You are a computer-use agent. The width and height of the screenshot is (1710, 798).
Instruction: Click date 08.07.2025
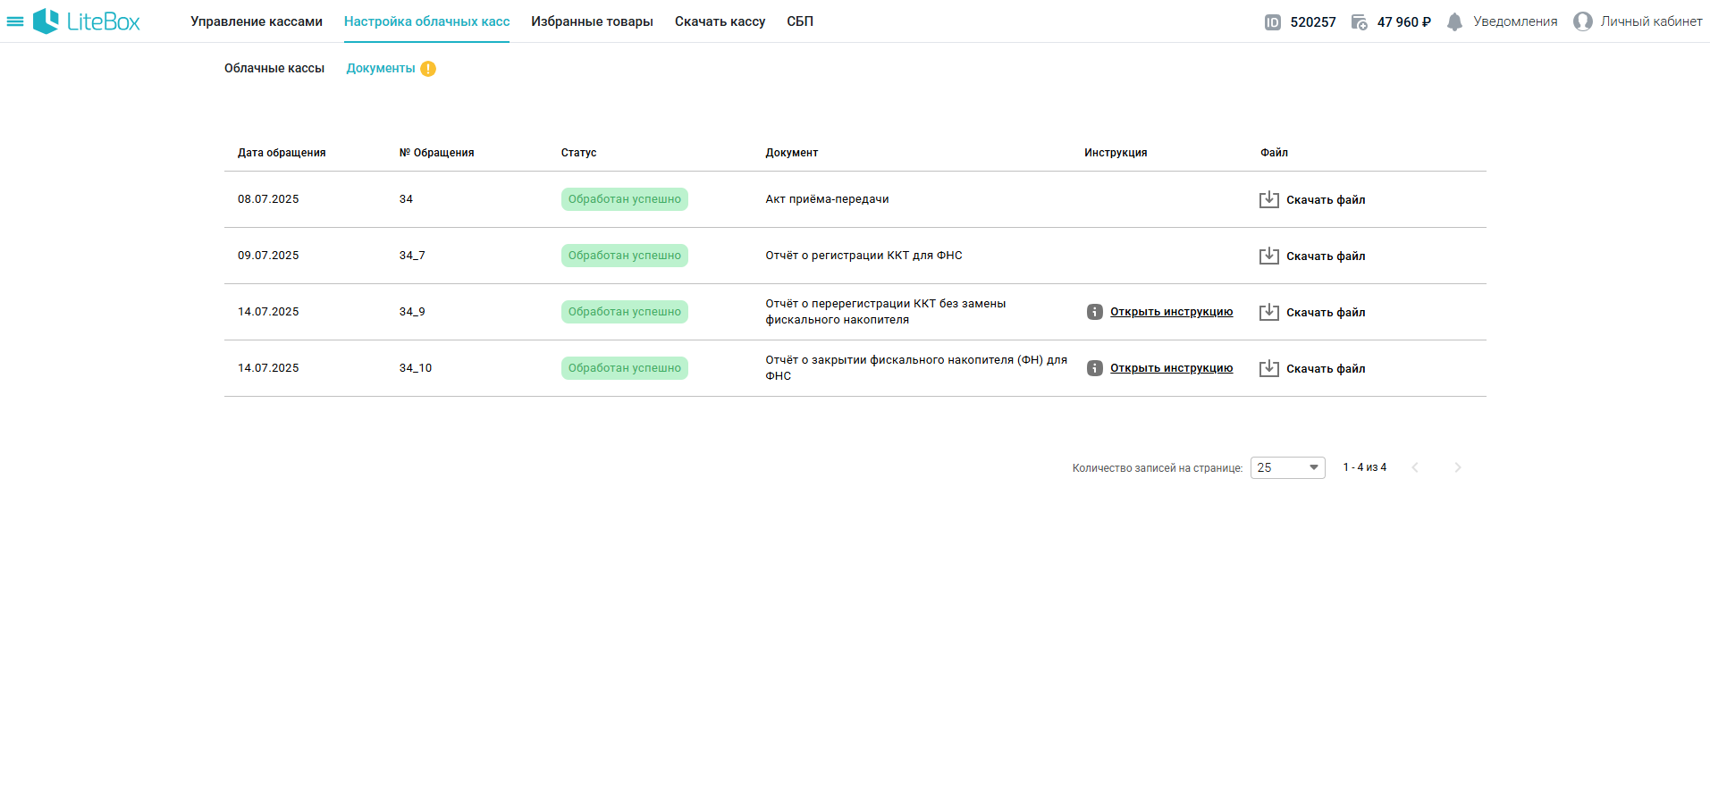[x=268, y=199]
